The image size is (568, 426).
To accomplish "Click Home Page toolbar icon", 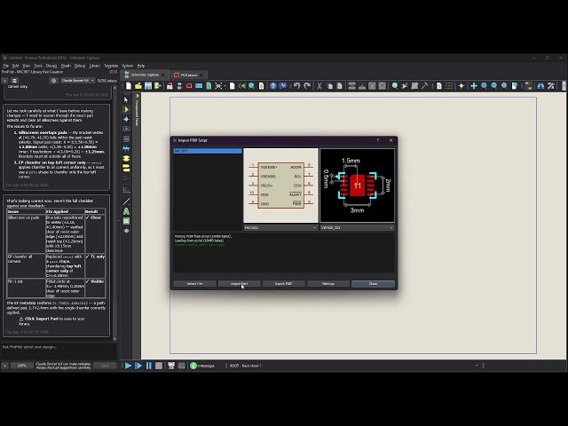I will pos(170,86).
